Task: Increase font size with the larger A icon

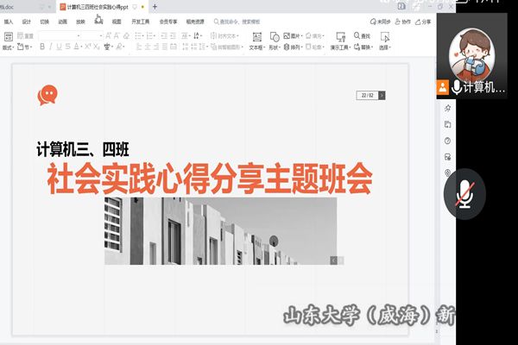Action: (x=108, y=35)
